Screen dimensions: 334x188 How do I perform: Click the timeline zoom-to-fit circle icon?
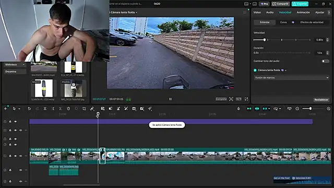pos(297,109)
